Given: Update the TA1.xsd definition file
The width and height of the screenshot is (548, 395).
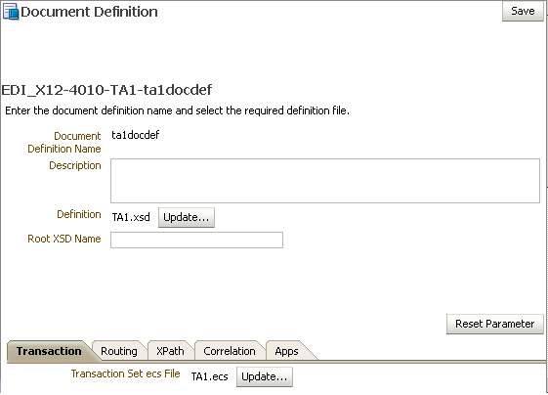Looking at the screenshot, I should coord(187,218).
